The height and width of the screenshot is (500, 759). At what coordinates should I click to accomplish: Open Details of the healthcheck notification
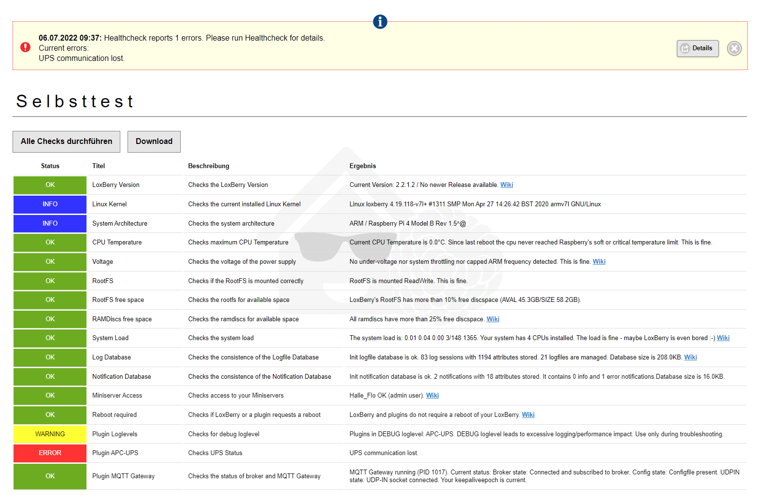coord(697,48)
